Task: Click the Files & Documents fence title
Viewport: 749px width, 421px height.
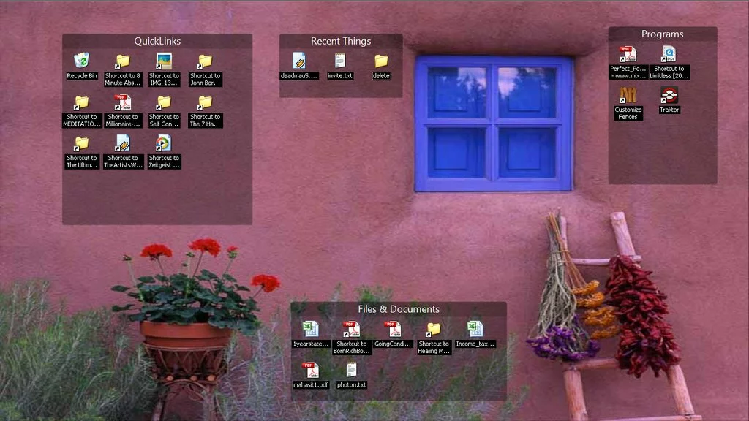Action: tap(399, 309)
